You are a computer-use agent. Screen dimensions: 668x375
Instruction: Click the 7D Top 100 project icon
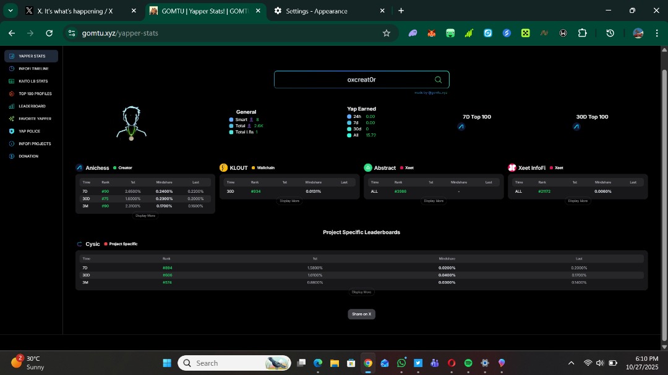[x=461, y=127]
